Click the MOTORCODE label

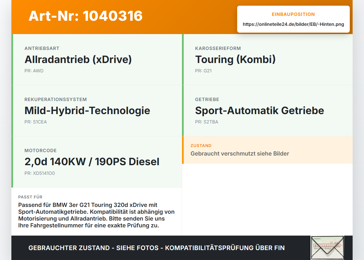[41, 150]
